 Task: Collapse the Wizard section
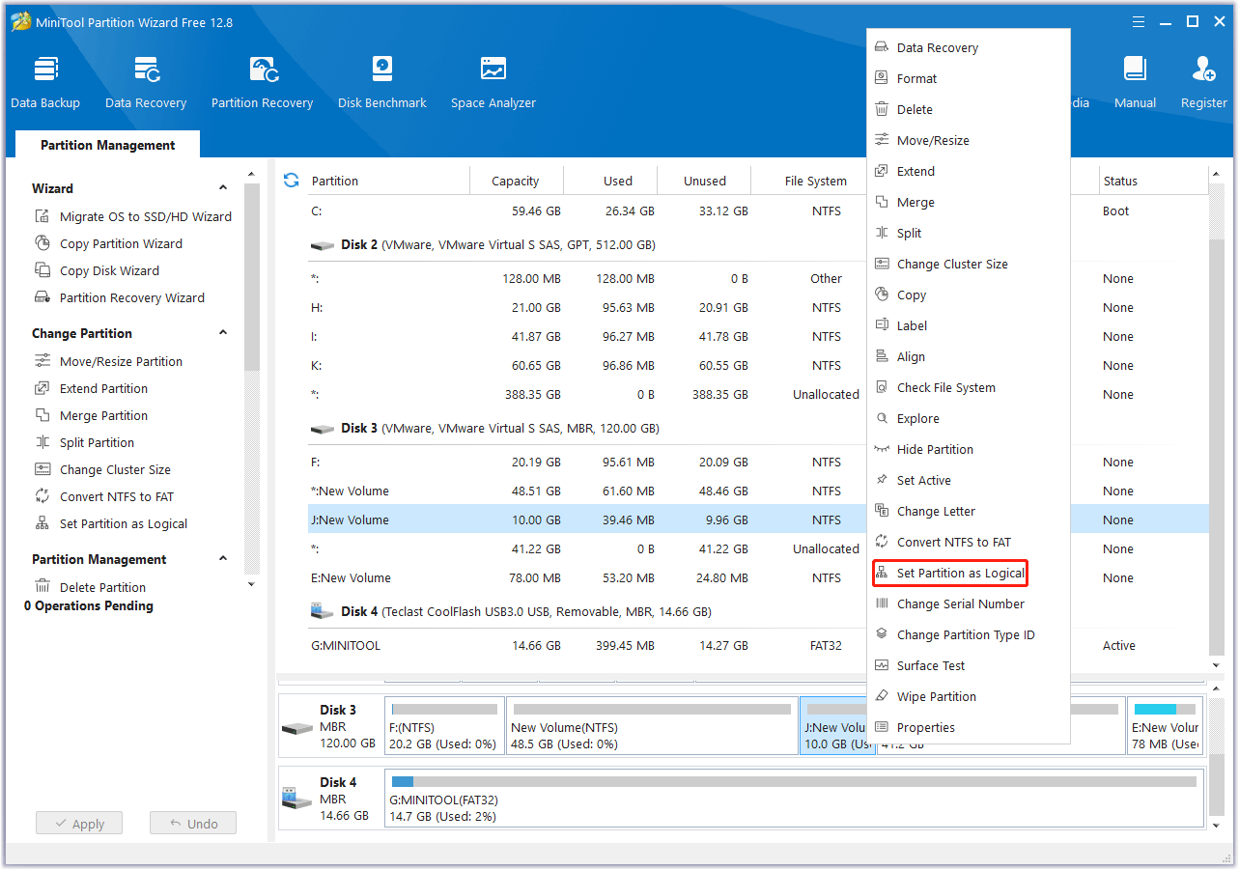tap(222, 187)
